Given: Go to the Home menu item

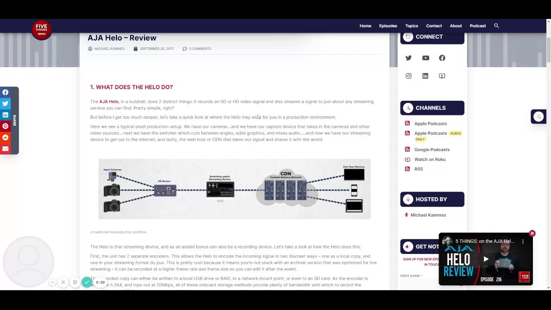Looking at the screenshot, I should point(365,26).
